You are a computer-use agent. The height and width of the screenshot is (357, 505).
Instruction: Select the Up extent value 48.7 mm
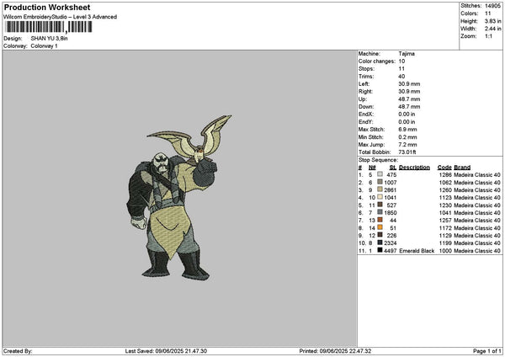click(x=409, y=99)
